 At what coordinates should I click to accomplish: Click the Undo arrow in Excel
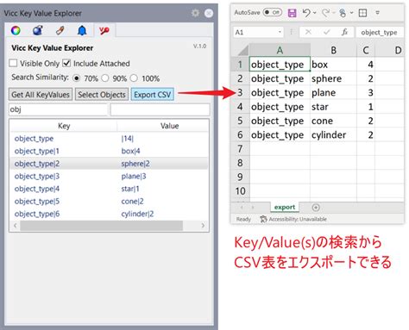pyautogui.click(x=306, y=13)
